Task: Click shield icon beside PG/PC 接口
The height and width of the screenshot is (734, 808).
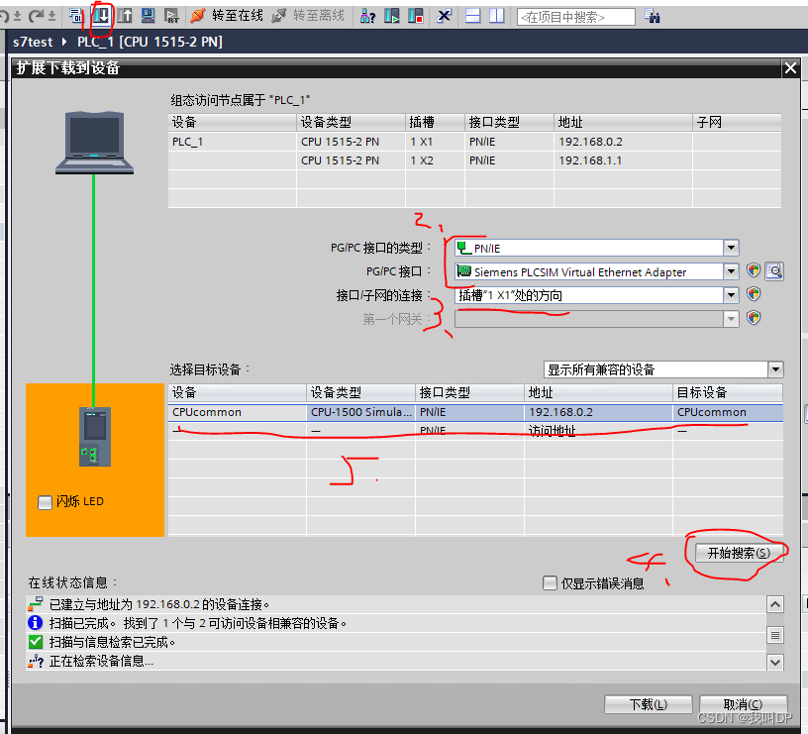Action: pyautogui.click(x=754, y=270)
